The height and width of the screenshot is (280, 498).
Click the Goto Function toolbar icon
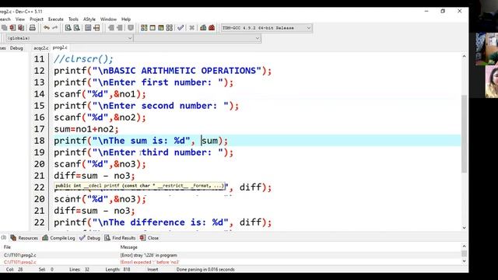(x=88, y=28)
